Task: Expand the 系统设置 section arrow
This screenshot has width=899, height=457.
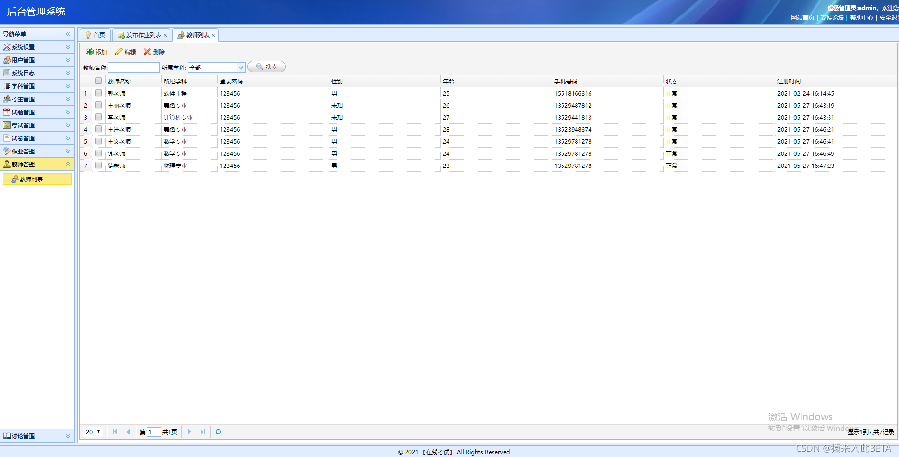Action: 68,47
